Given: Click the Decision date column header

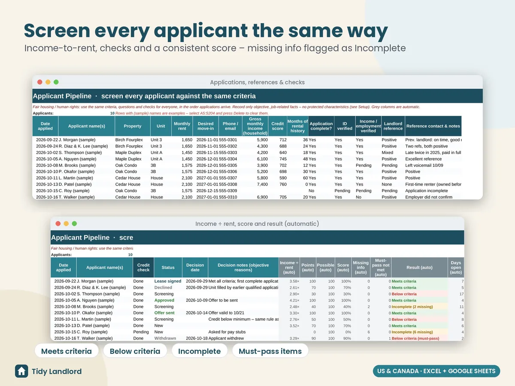Looking at the screenshot, I should [x=195, y=267].
